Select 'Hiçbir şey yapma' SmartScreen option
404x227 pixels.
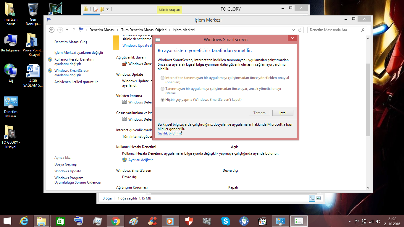162,100
